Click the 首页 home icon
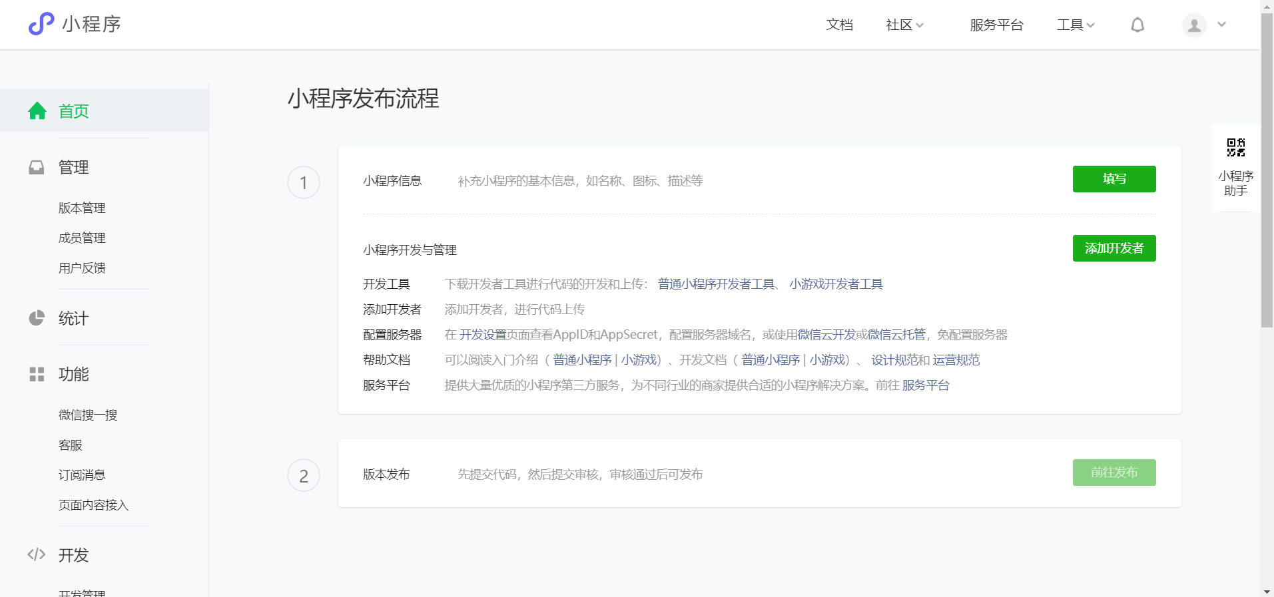 click(x=37, y=110)
